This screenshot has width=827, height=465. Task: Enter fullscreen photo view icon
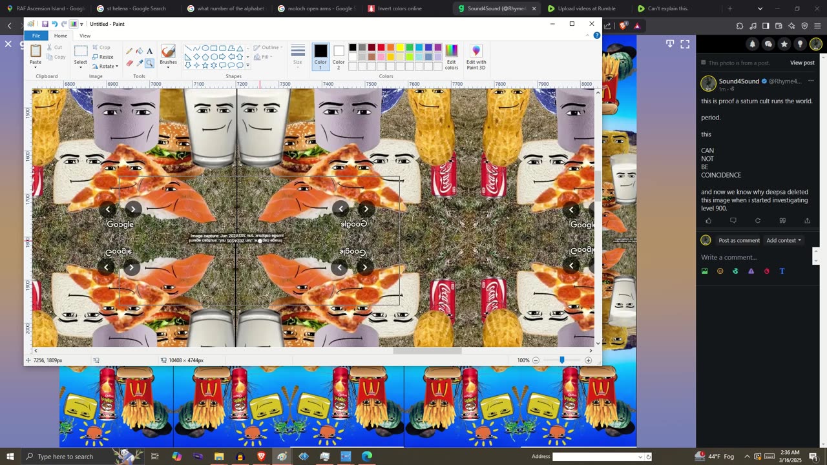click(x=685, y=44)
